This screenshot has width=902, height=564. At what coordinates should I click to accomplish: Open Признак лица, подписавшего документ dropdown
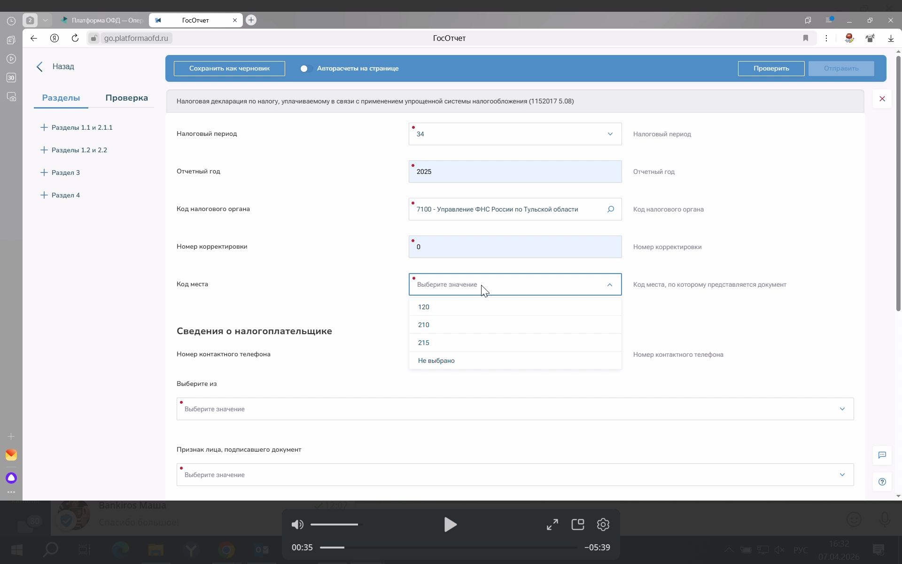tap(515, 475)
